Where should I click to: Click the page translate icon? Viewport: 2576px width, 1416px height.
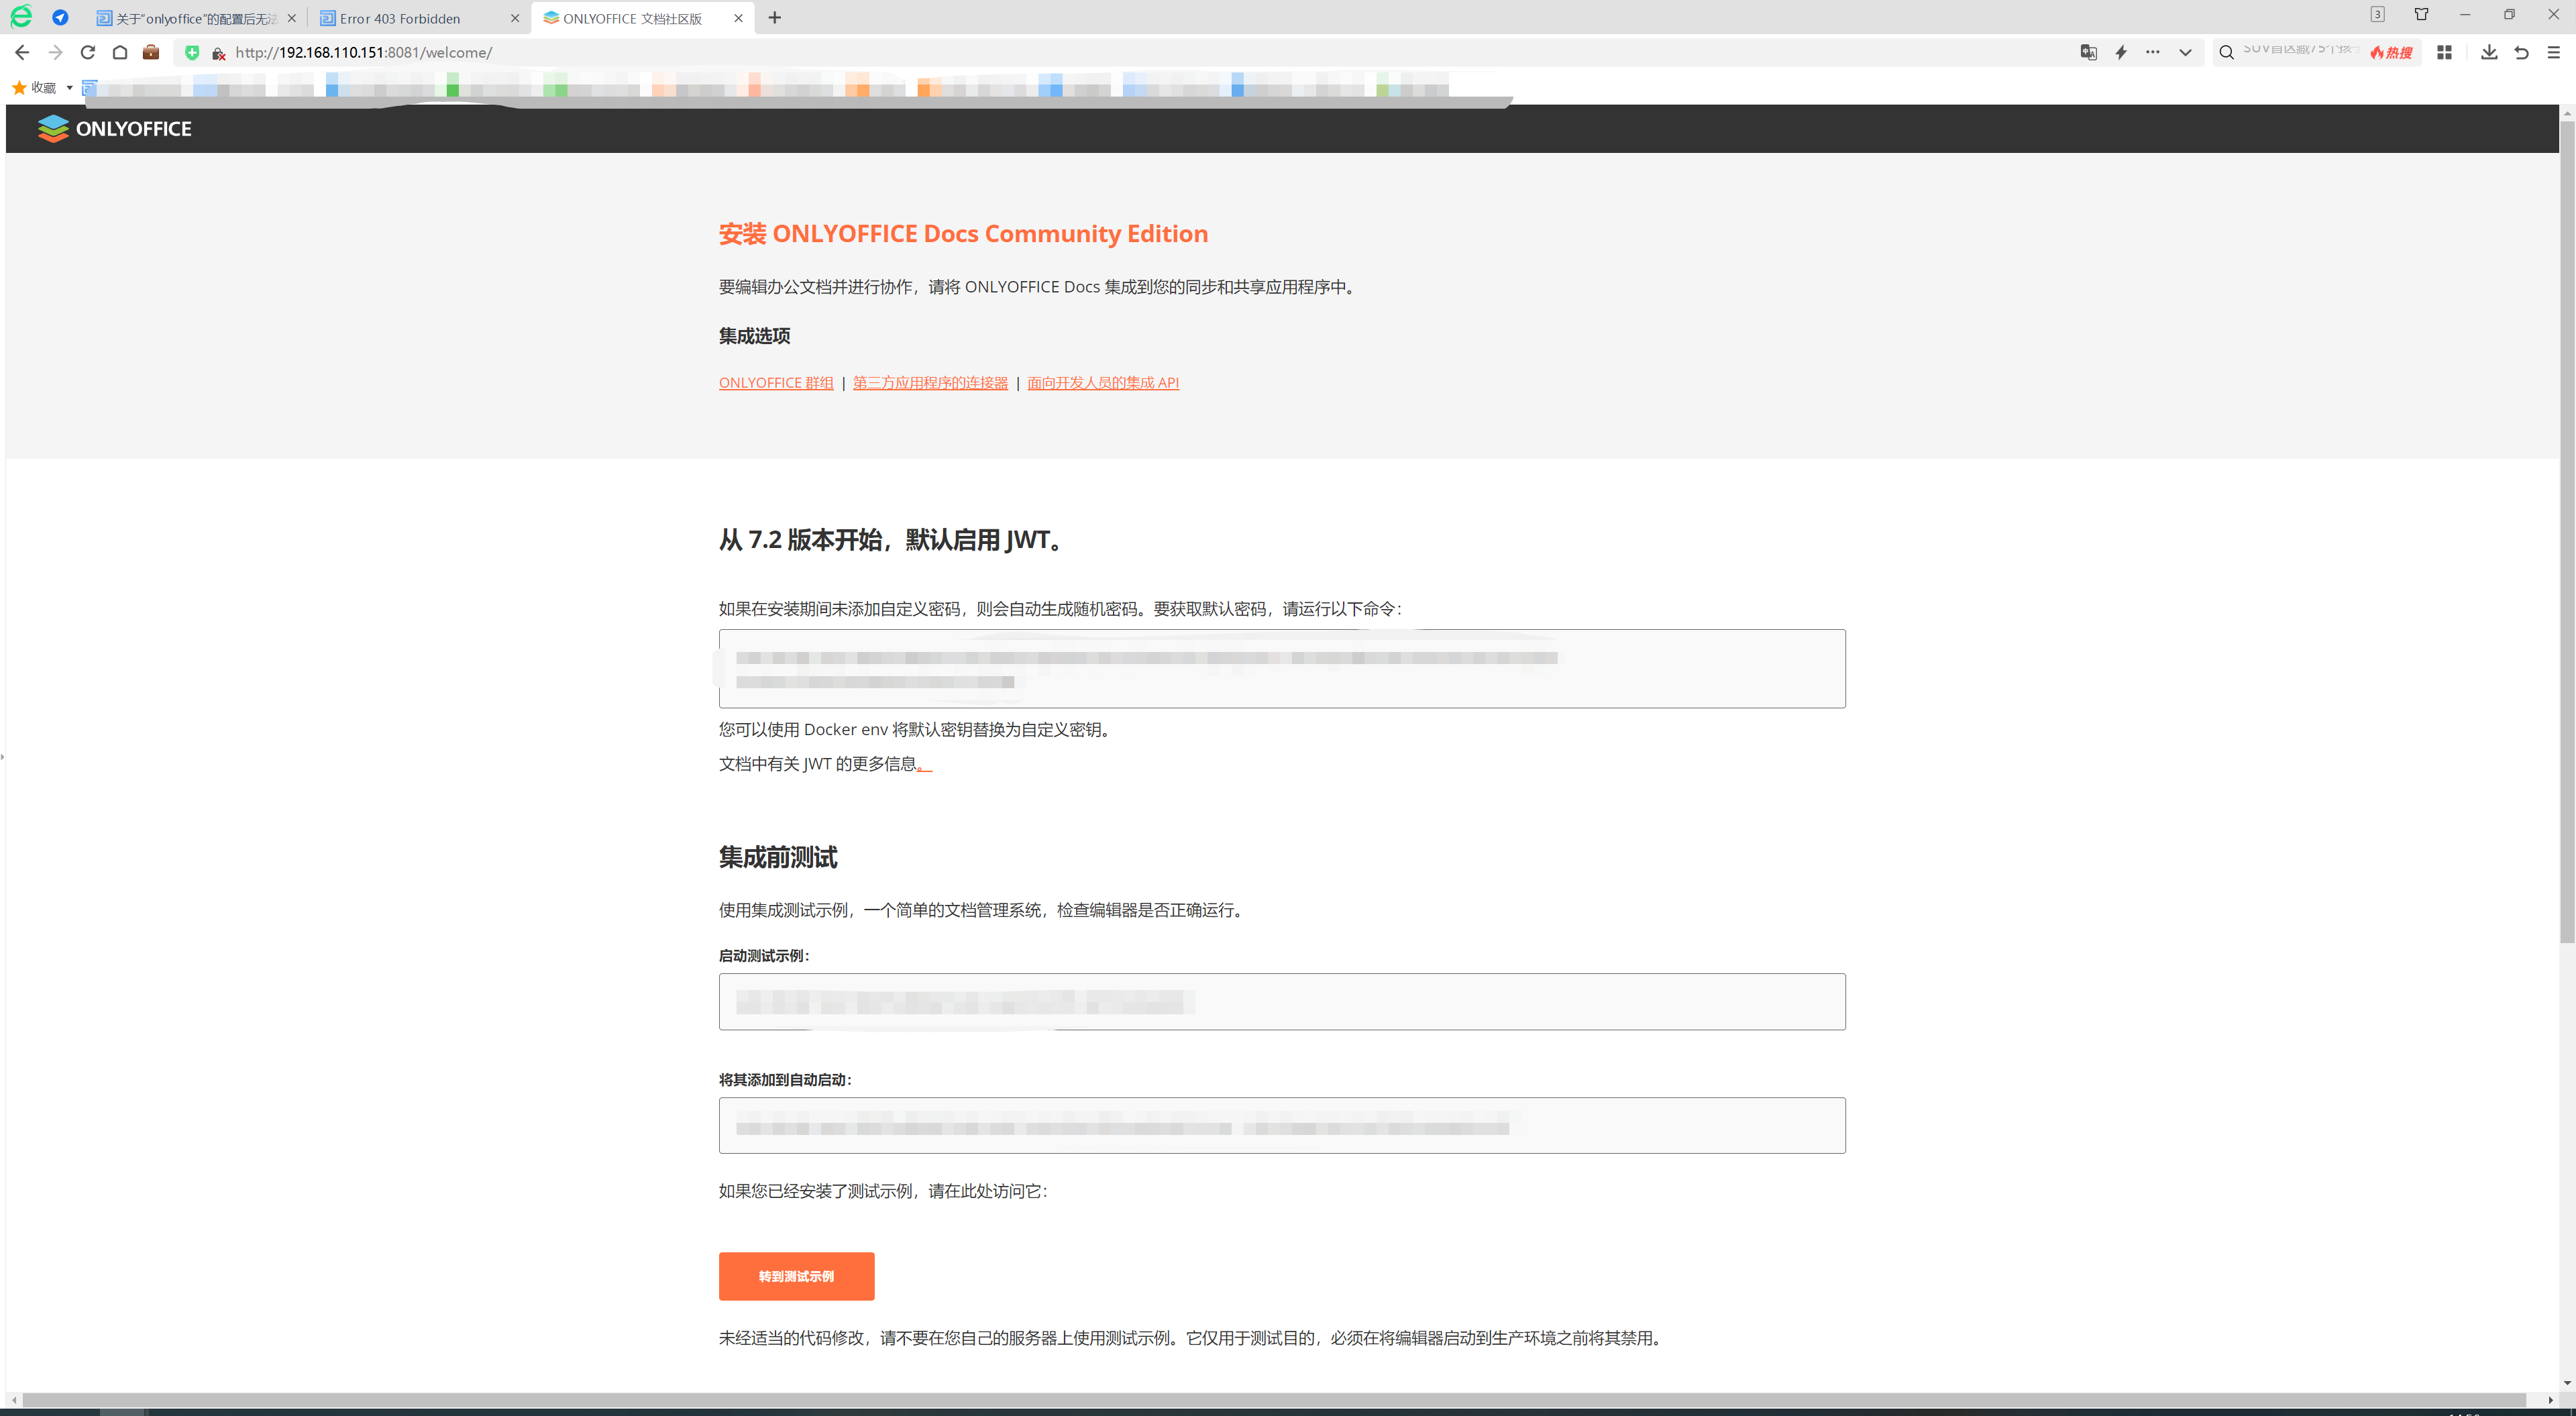[x=2088, y=53]
